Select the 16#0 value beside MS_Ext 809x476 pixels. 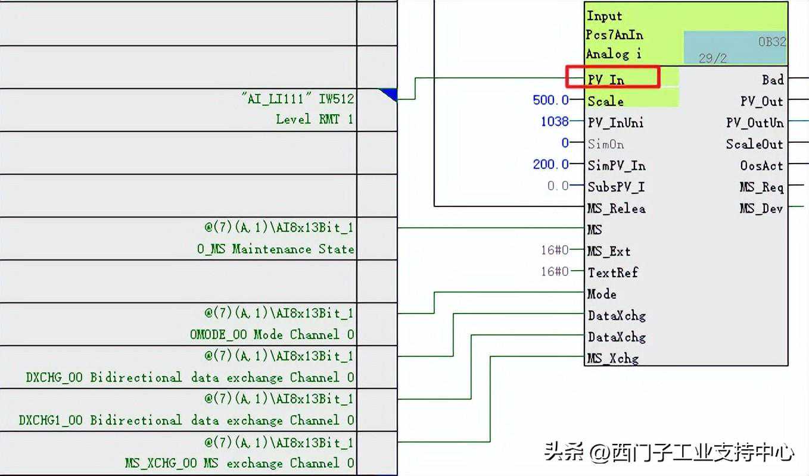(555, 251)
